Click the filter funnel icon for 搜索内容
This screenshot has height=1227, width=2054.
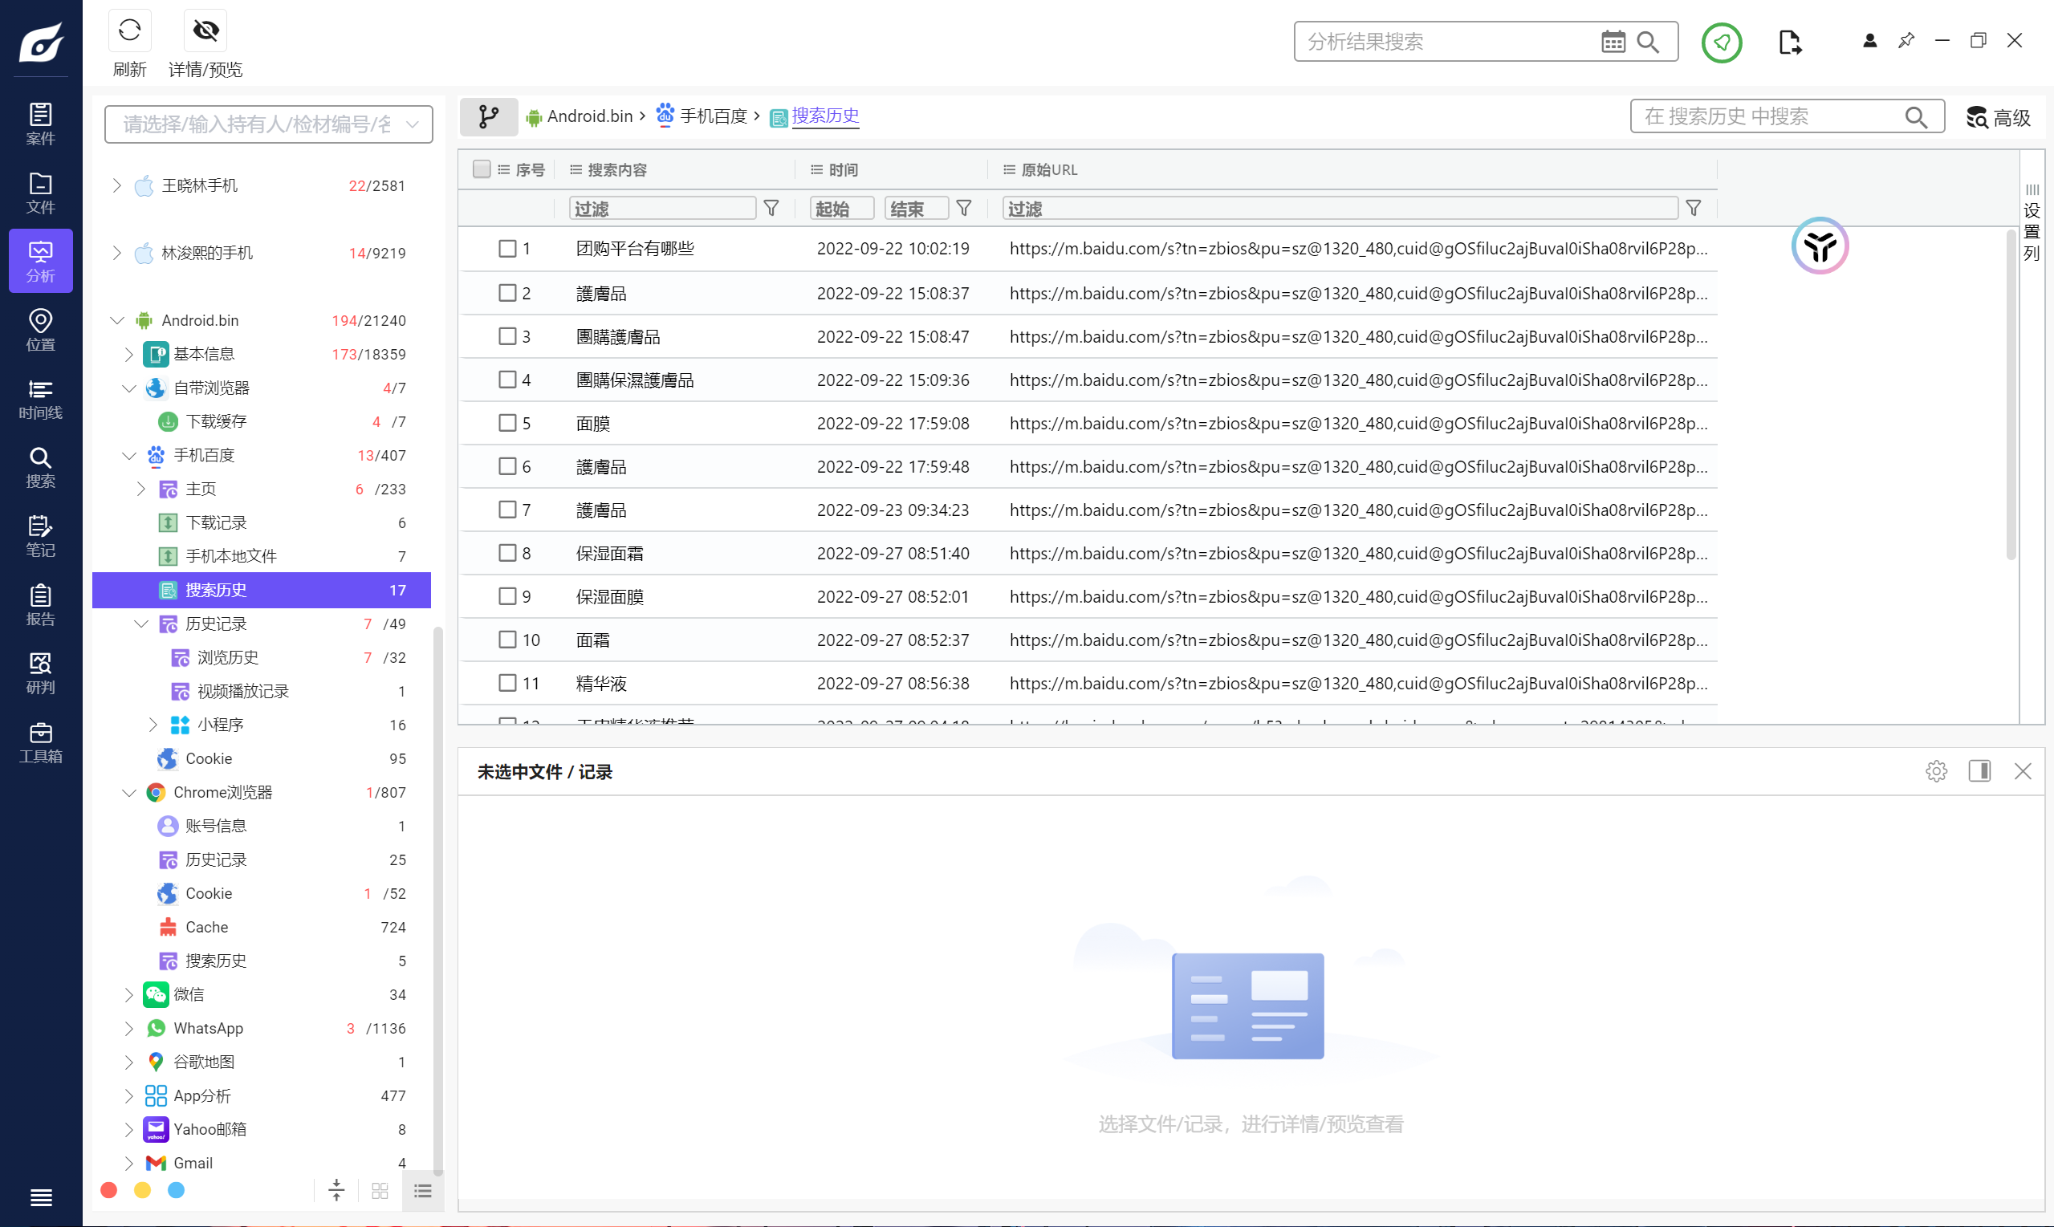click(x=771, y=209)
